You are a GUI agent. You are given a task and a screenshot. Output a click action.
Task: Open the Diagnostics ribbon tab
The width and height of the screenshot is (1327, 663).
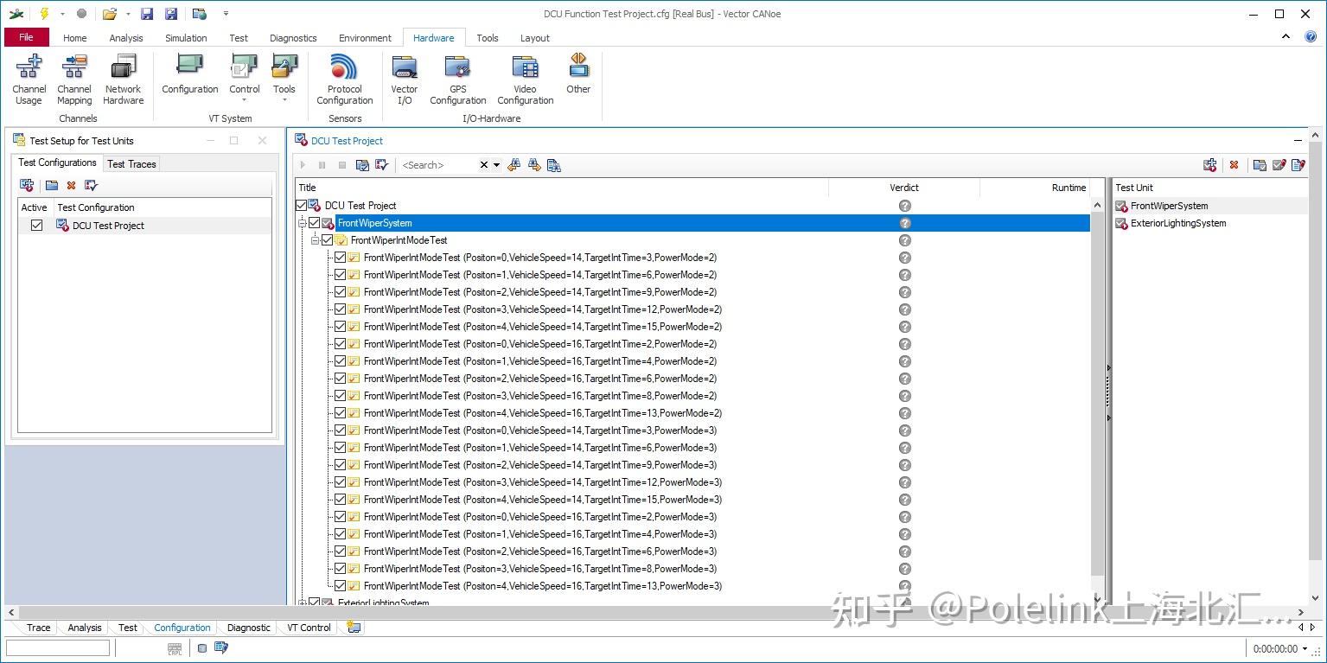pyautogui.click(x=293, y=37)
